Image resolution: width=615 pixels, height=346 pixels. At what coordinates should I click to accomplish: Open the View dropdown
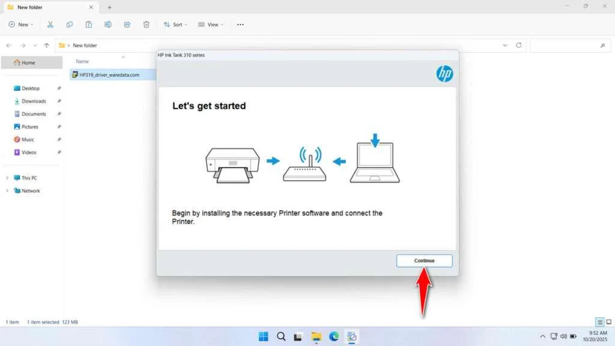210,24
